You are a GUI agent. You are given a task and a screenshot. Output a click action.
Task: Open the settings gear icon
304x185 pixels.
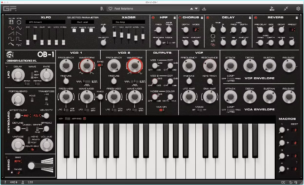pyautogui.click(x=298, y=9)
